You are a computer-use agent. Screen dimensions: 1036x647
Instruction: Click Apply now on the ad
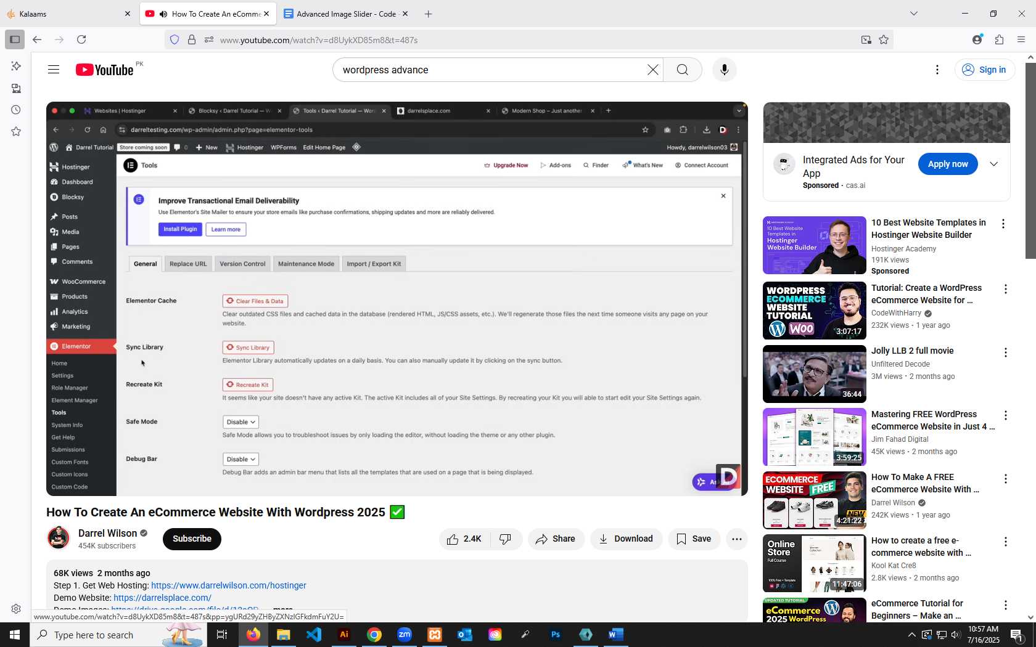[x=948, y=164]
